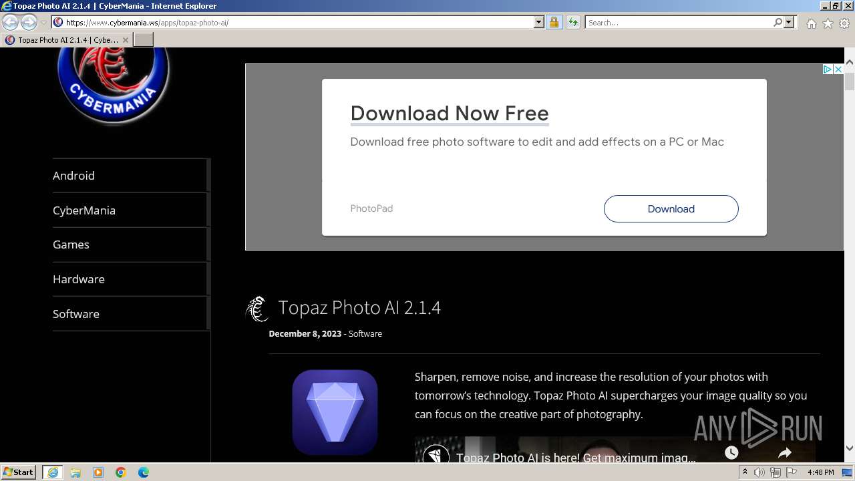Click the network tray icon
The width and height of the screenshot is (855, 481).
(x=776, y=472)
